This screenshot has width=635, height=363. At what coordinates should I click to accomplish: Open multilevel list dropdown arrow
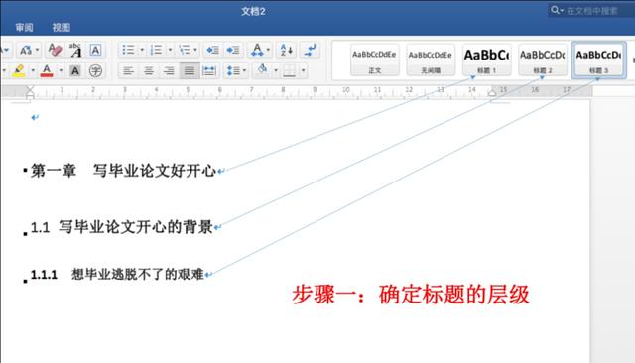tap(195, 50)
